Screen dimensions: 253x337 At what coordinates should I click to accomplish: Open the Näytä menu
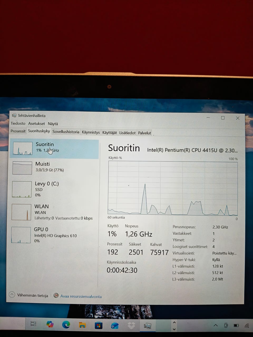[x=53, y=124]
